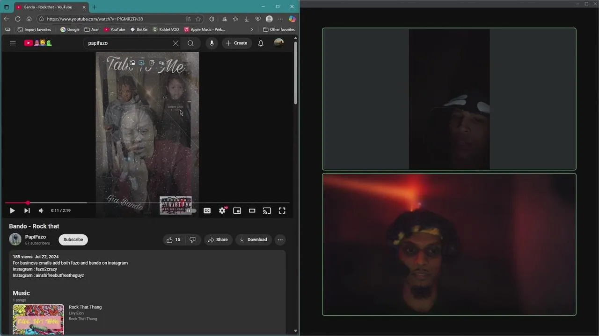
Task: Open Kicklet VOD bookmark
Action: (x=166, y=29)
